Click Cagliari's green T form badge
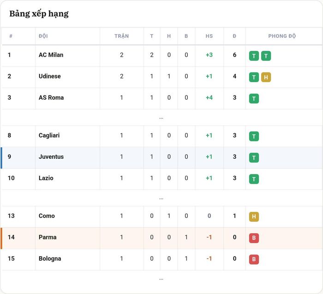 coord(254,136)
